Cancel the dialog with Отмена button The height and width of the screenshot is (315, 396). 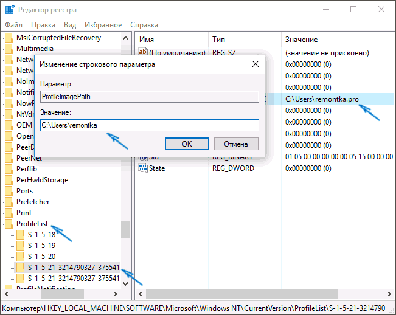pyautogui.click(x=236, y=144)
